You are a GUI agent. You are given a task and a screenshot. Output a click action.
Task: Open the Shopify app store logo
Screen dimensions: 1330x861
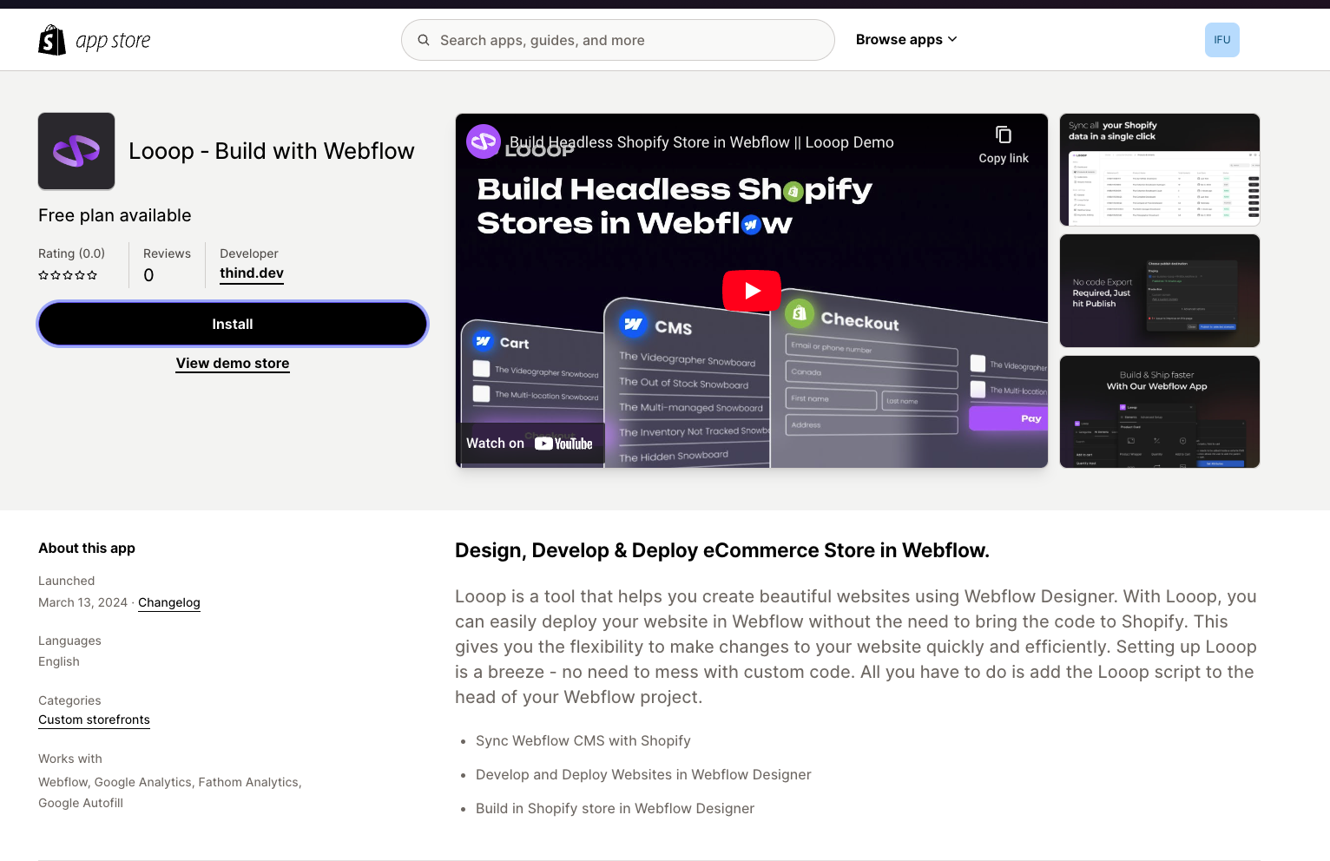coord(95,40)
